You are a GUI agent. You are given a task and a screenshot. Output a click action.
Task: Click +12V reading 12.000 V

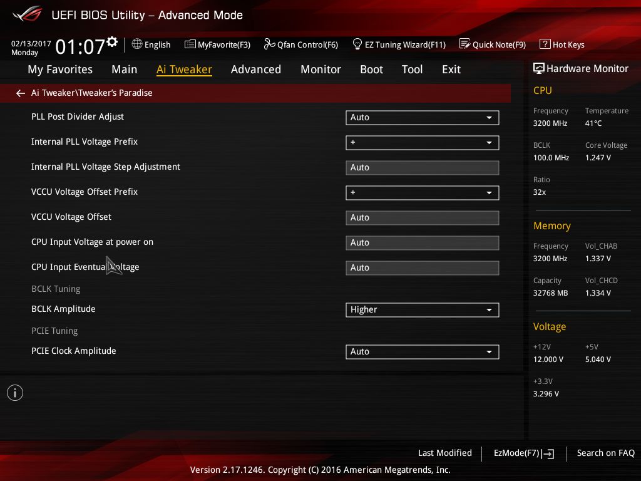pos(548,359)
